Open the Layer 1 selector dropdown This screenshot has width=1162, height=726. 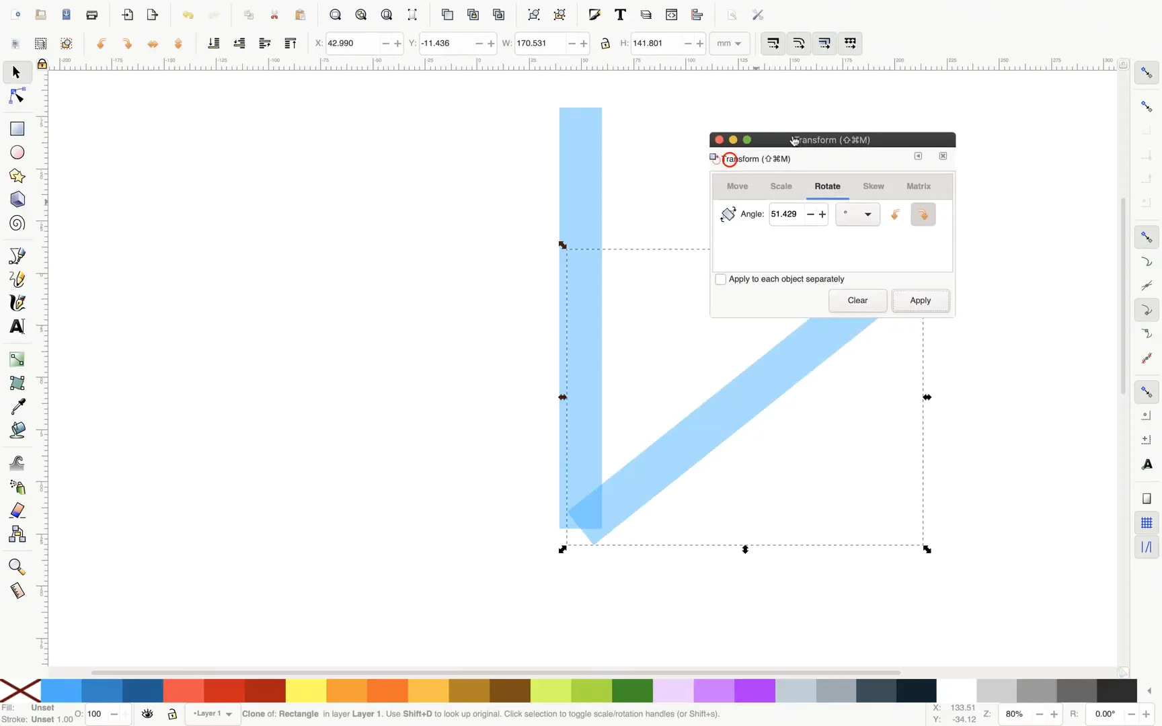pyautogui.click(x=212, y=714)
